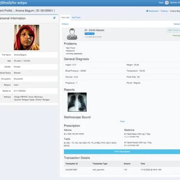Select the Pulse Rate 80 reading
This screenshot has width=180, height=180.
(x=133, y=77)
